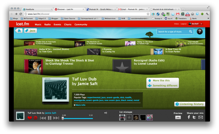Screen dimensions: 219x134
Task: Click the Preview mixtape cassette icon
Action: 178,117
